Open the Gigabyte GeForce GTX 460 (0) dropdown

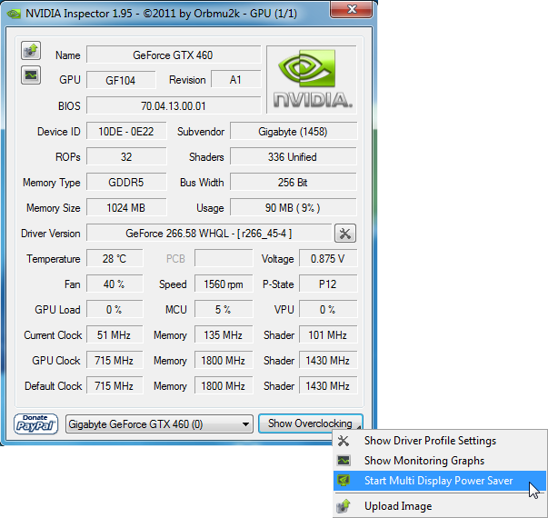tap(159, 424)
